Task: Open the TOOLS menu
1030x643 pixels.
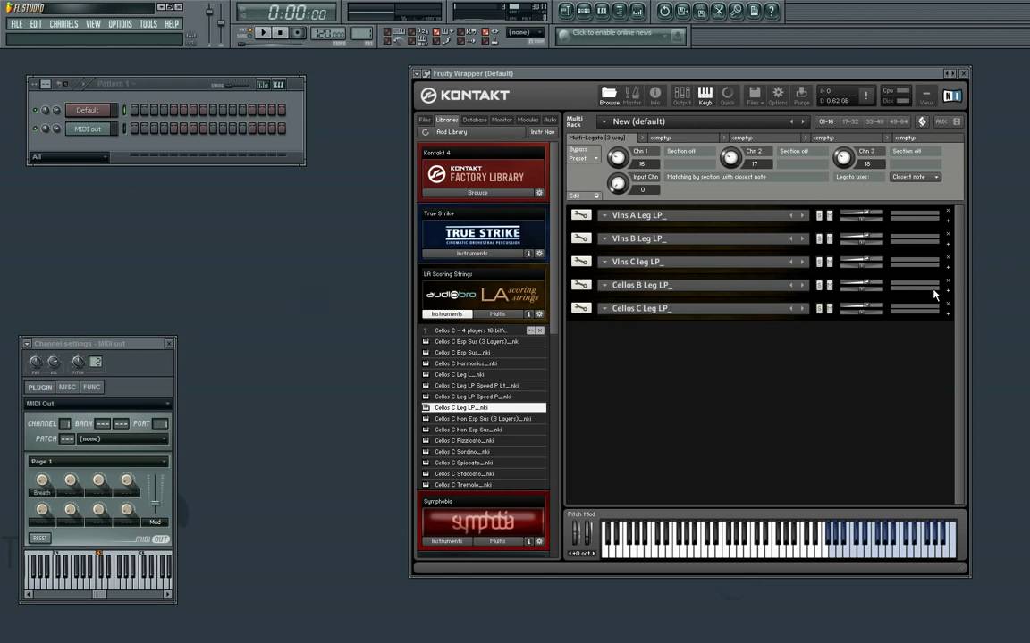Action: (148, 23)
